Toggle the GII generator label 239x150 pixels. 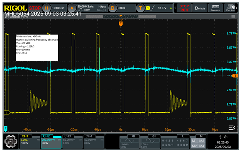coord(154,136)
